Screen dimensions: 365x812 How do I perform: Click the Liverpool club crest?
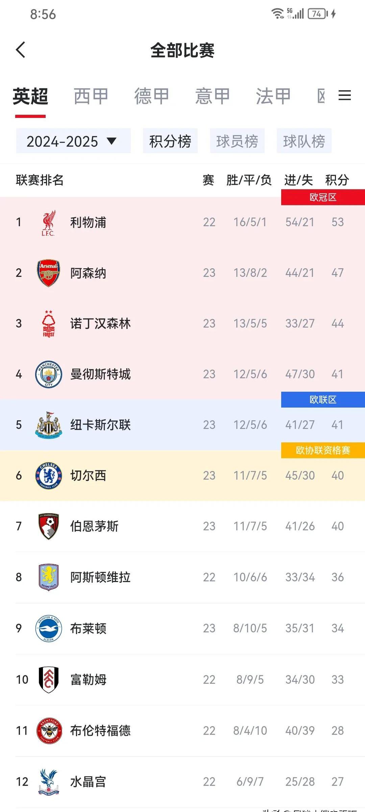(48, 222)
